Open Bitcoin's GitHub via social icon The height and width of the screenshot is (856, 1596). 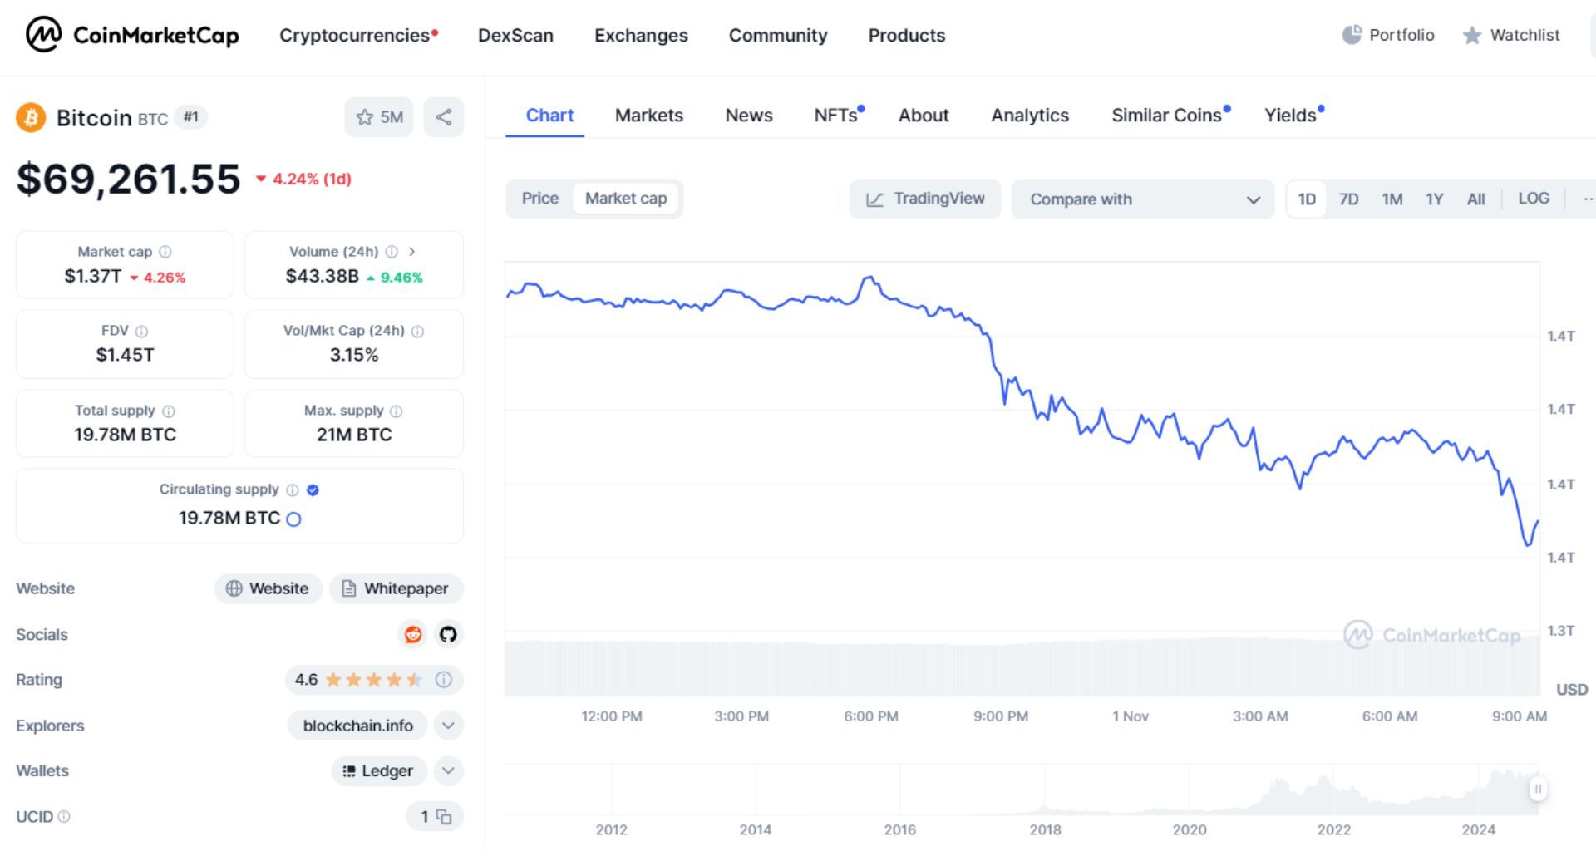coord(447,634)
